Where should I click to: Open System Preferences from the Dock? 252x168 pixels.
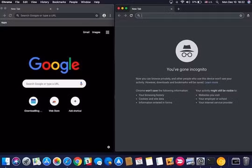(x=200, y=161)
